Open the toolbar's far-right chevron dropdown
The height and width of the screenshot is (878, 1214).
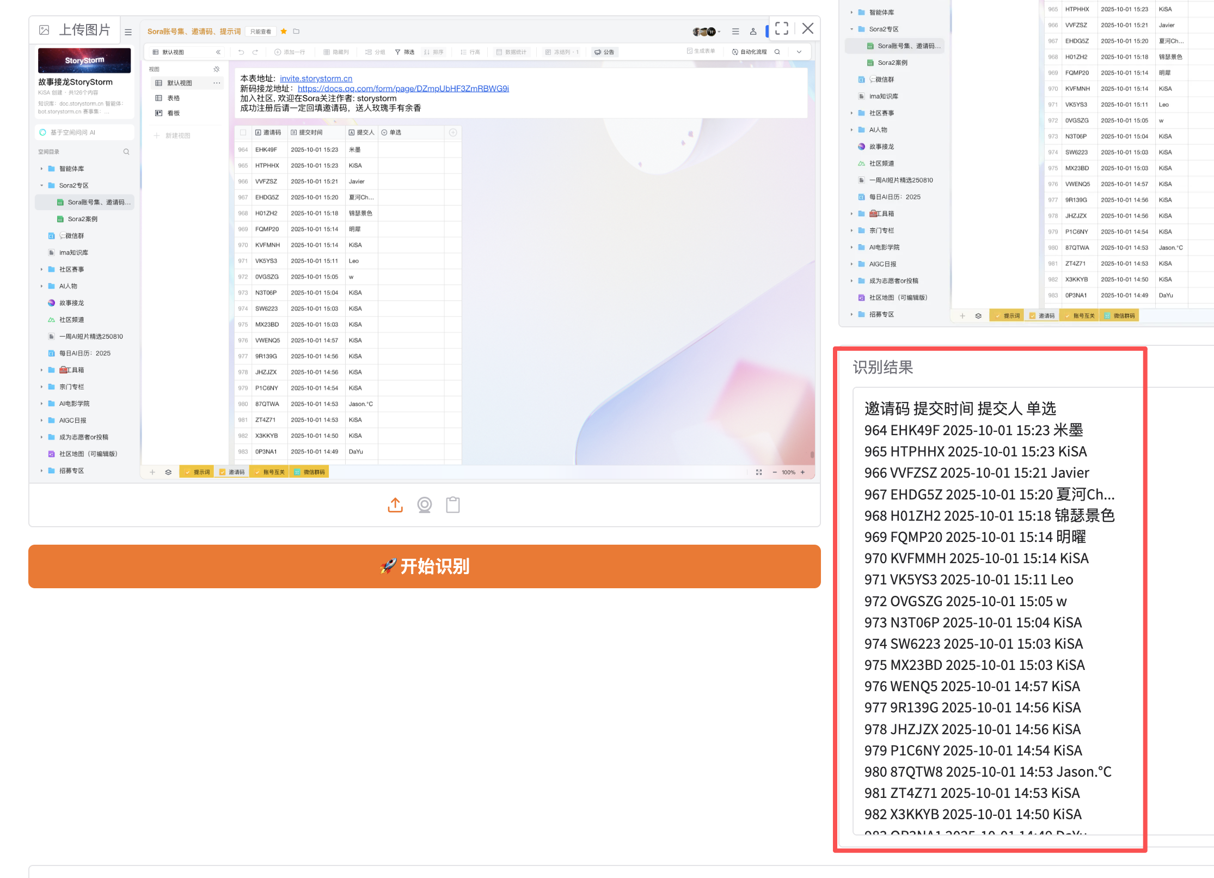(799, 52)
